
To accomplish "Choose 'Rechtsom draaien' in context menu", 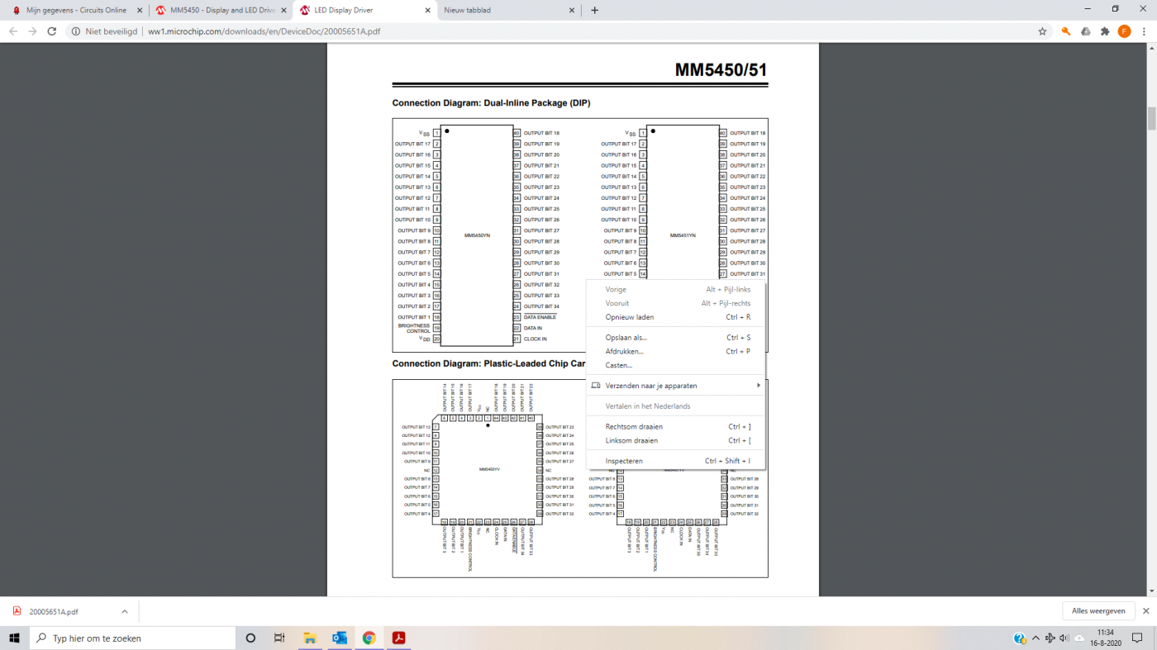I will (675, 427).
